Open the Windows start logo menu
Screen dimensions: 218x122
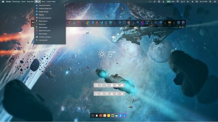click(3, 2)
